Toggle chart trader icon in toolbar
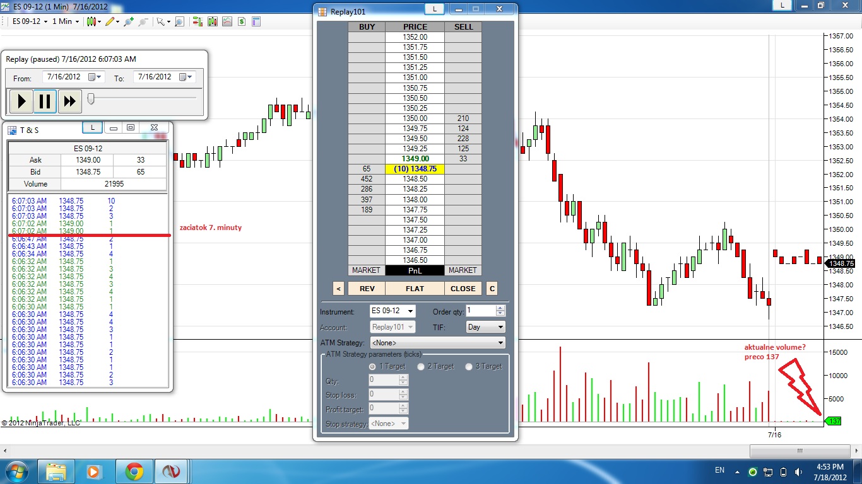 [x=198, y=21]
